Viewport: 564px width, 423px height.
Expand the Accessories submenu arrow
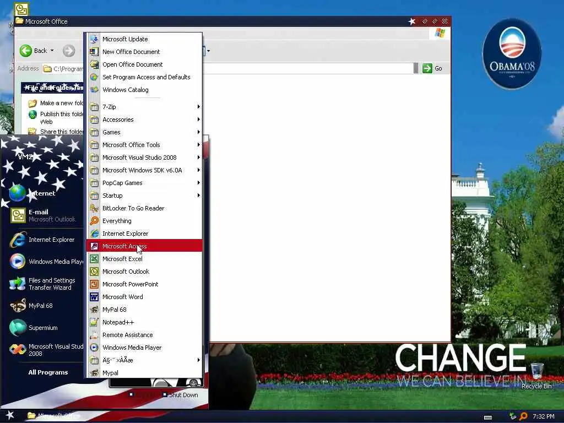click(x=198, y=120)
